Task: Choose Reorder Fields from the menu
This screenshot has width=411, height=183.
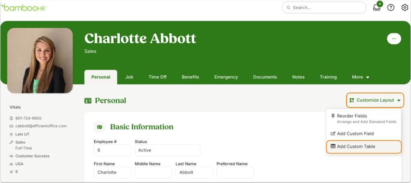Action: coord(364,118)
